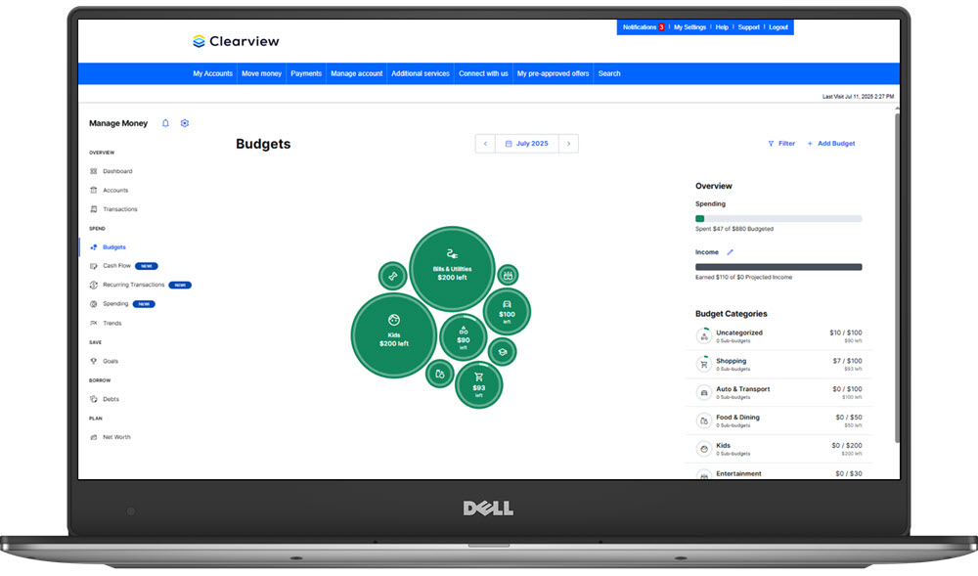Expand the Filter options for budgets

click(x=781, y=143)
